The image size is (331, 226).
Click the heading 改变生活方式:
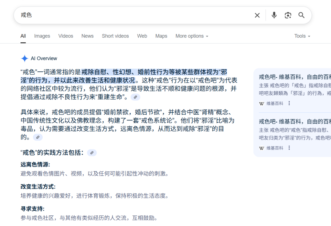(38, 187)
